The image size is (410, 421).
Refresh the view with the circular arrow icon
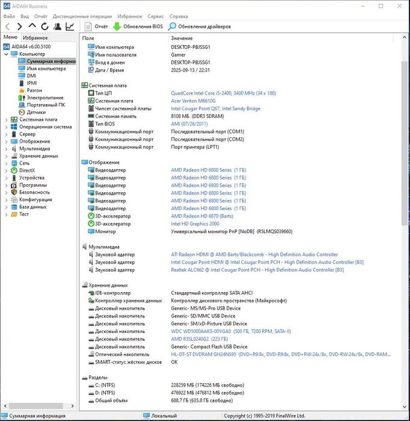pos(44,27)
